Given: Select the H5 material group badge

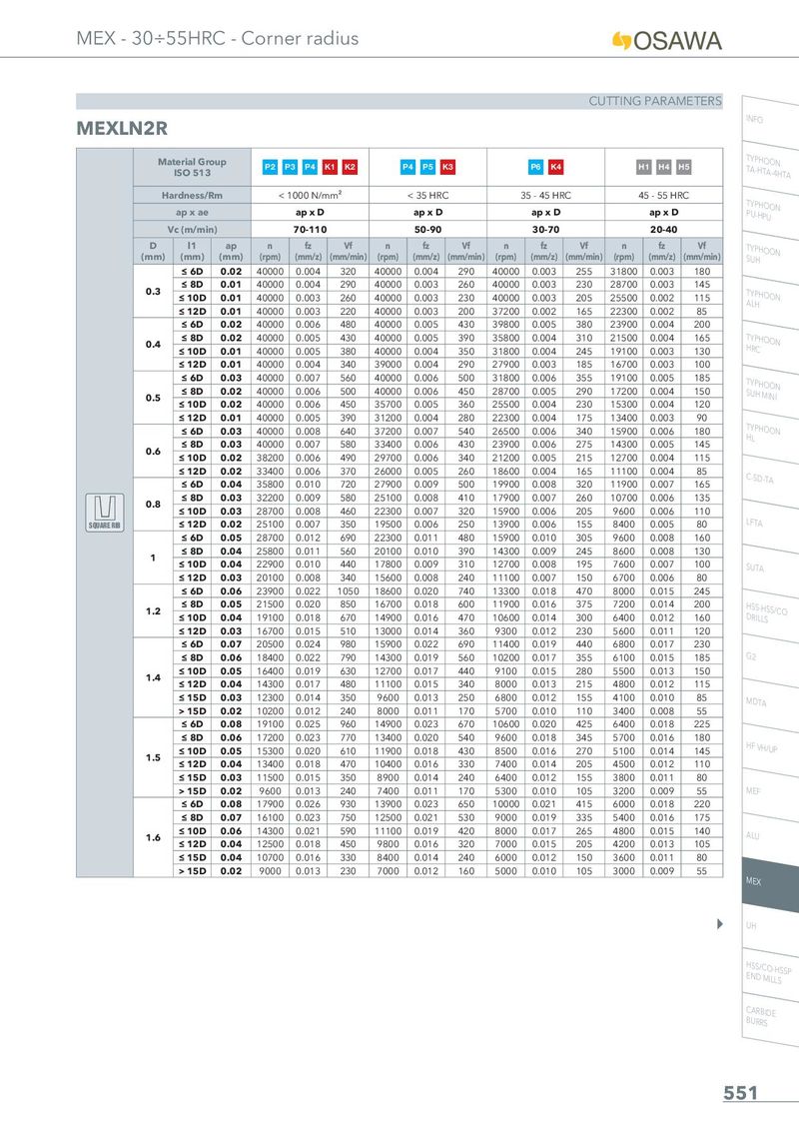Looking at the screenshot, I should [683, 167].
